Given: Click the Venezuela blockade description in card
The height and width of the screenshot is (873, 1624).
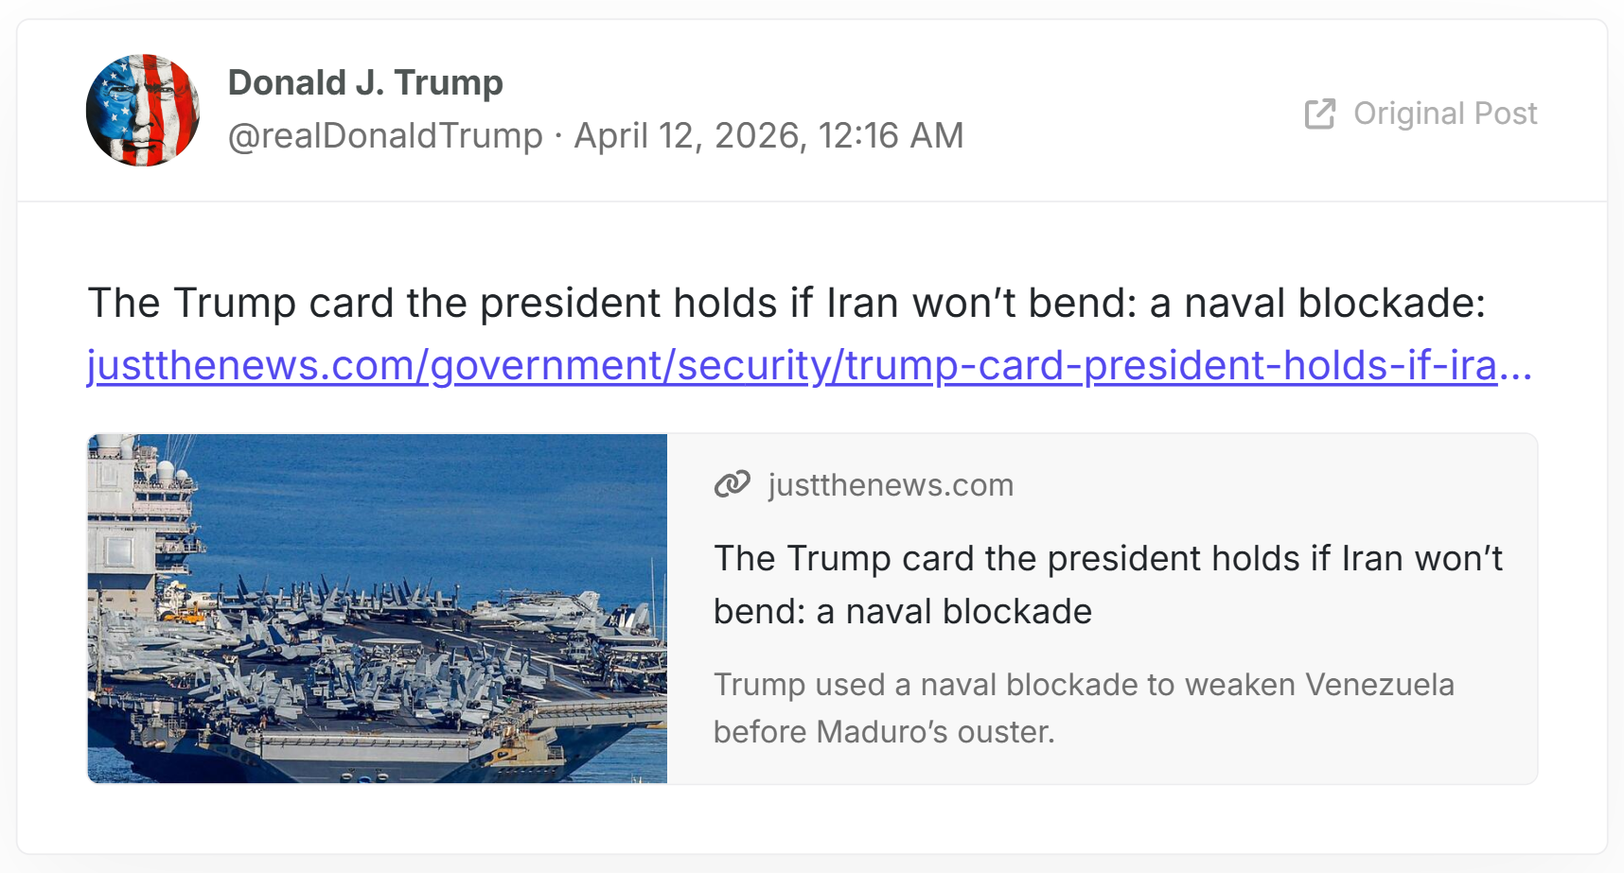Looking at the screenshot, I should [1083, 707].
